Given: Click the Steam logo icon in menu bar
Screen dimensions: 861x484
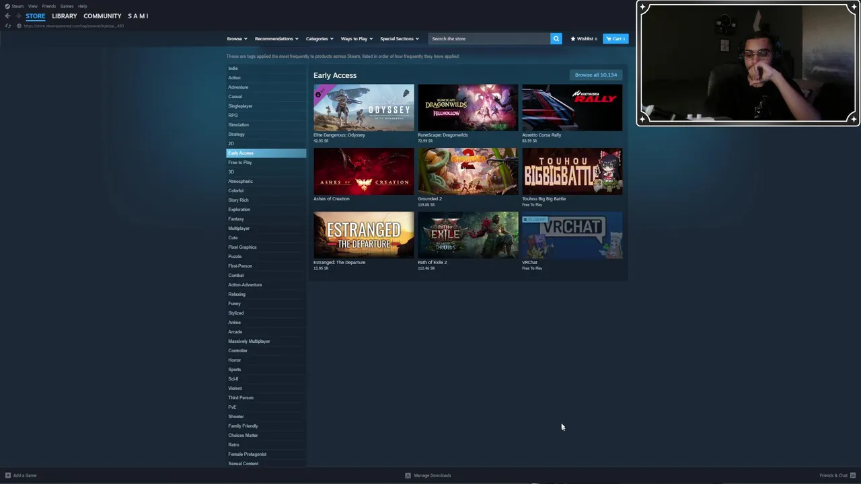Looking at the screenshot, I should (7, 6).
